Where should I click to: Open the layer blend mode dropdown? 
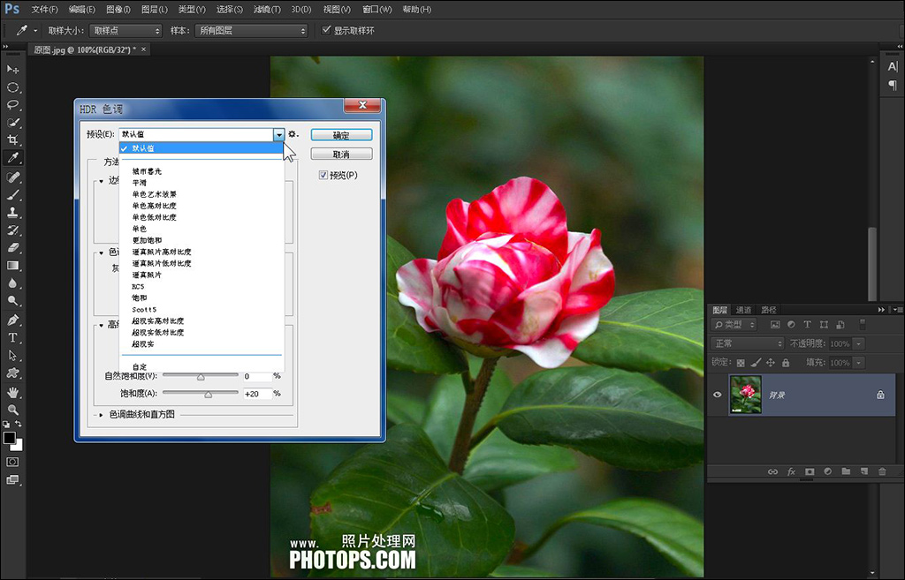click(748, 343)
